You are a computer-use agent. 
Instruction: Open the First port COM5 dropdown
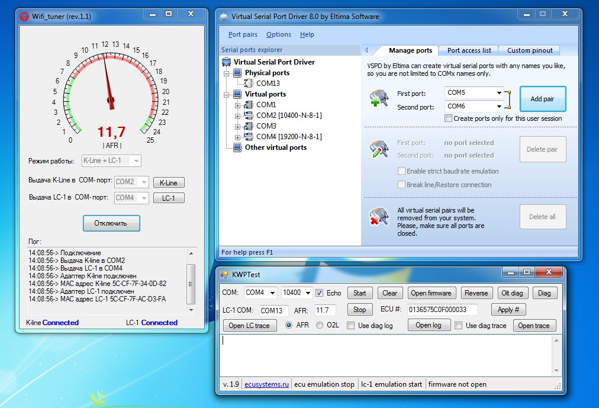[x=500, y=93]
